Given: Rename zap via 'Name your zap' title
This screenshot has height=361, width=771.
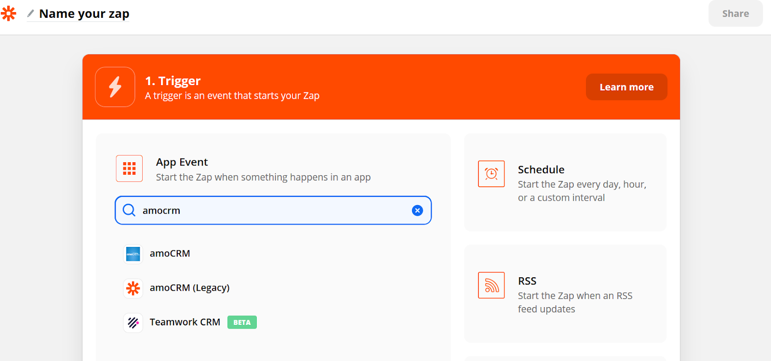Looking at the screenshot, I should 84,14.
